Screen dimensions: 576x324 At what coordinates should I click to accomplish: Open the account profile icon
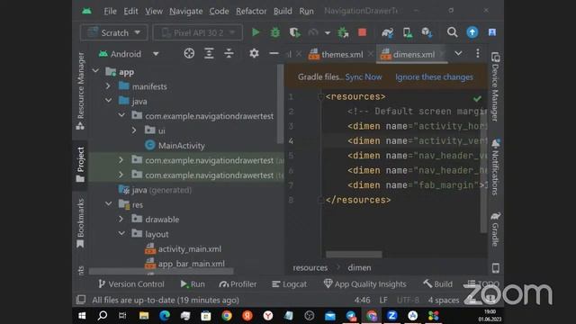click(x=492, y=32)
